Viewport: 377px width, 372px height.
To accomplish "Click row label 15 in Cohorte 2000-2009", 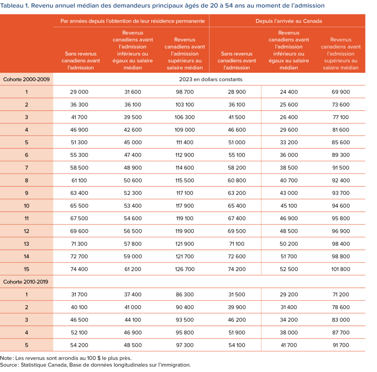I will [x=27, y=269].
